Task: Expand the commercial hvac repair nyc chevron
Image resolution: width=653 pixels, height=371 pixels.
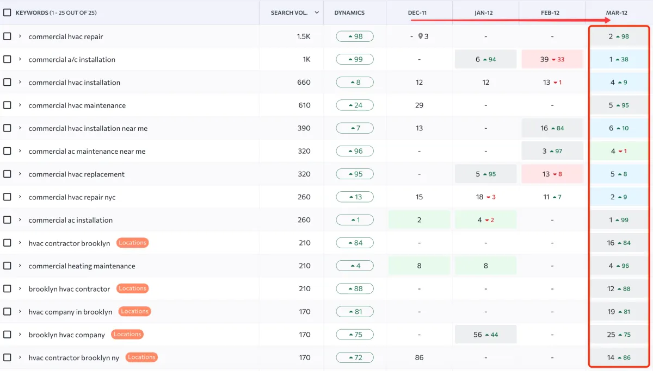Action: 20,197
